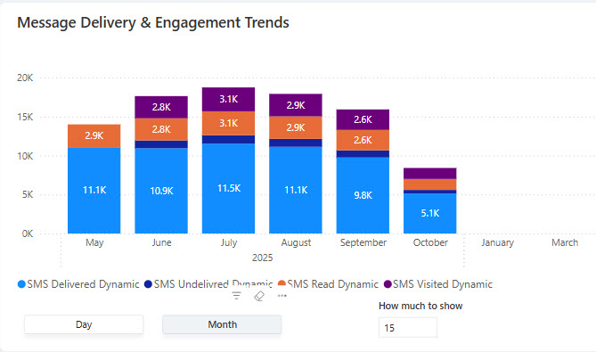Image resolution: width=596 pixels, height=352 pixels.
Task: Click July's 11.5K delivered segment
Action: point(228,188)
